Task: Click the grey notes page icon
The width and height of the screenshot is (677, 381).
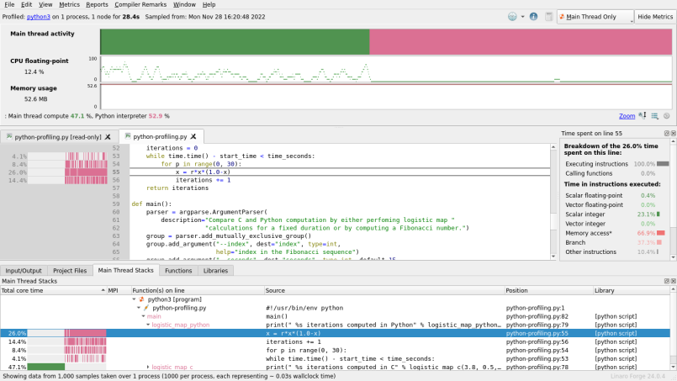Action: pyautogui.click(x=549, y=17)
